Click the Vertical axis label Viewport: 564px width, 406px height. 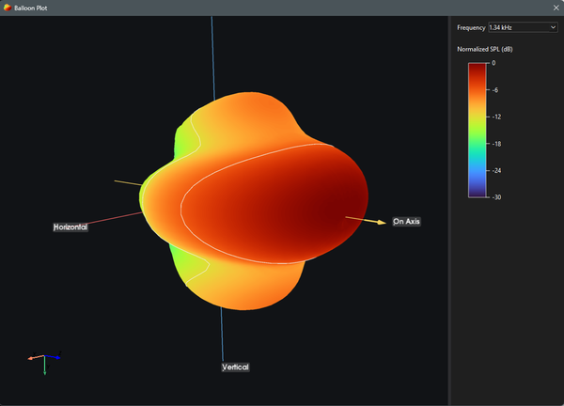(235, 367)
